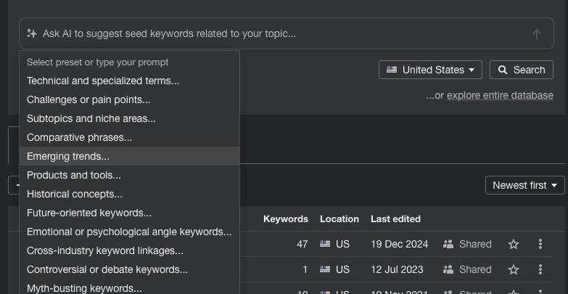The image size is (568, 294).
Task: Click Shared status on 19 Dec 2024 row
Action: pyautogui.click(x=467, y=245)
